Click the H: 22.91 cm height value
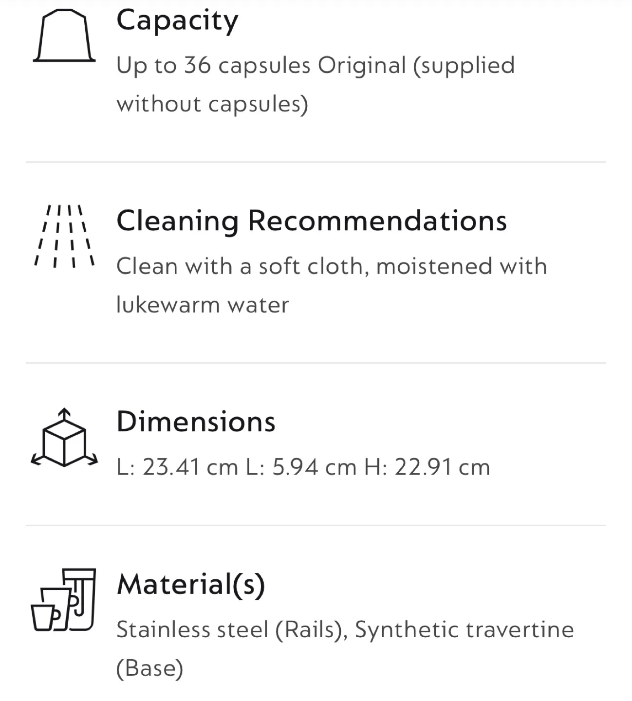Screen dimensions: 632x701 (x=427, y=467)
